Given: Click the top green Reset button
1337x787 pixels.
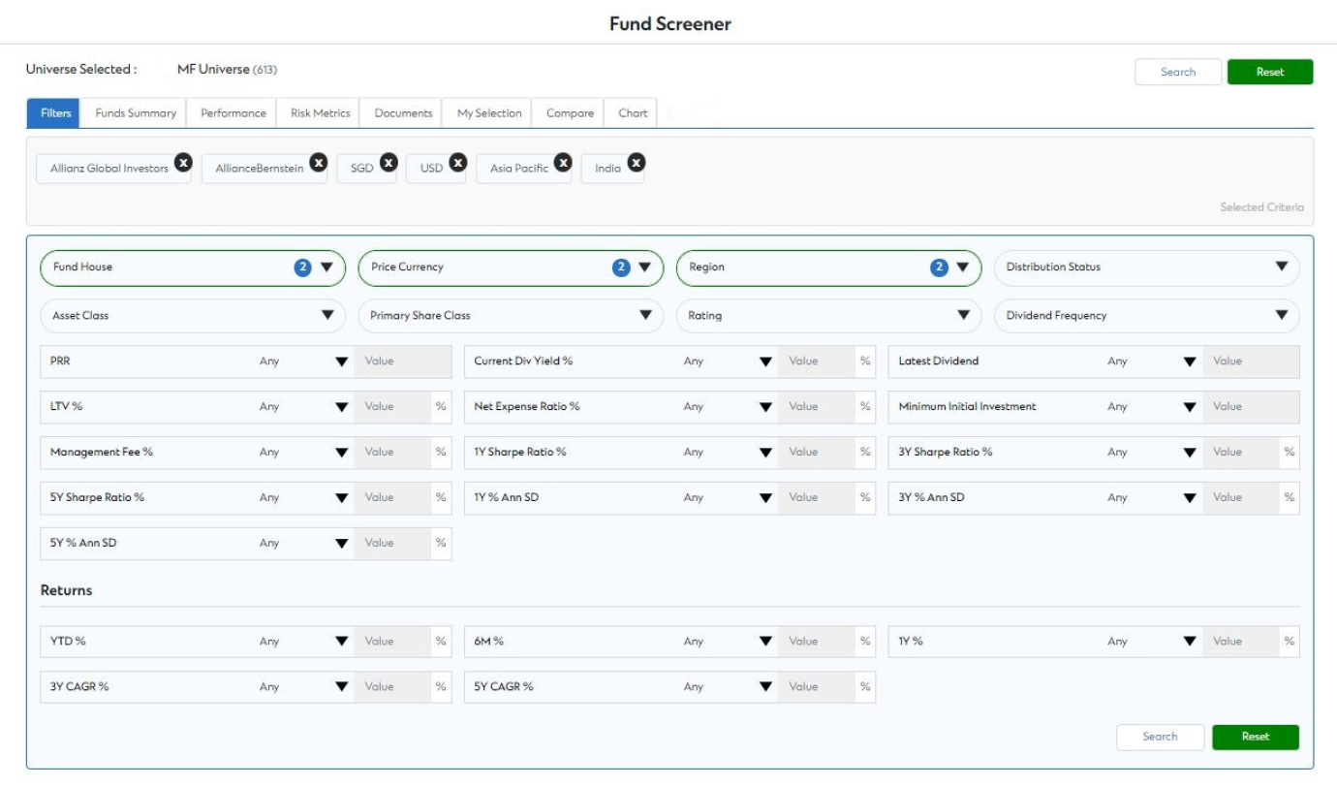Looking at the screenshot, I should pyautogui.click(x=1270, y=72).
